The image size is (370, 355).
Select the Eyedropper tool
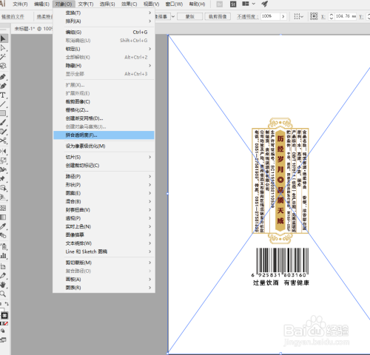point(3,226)
